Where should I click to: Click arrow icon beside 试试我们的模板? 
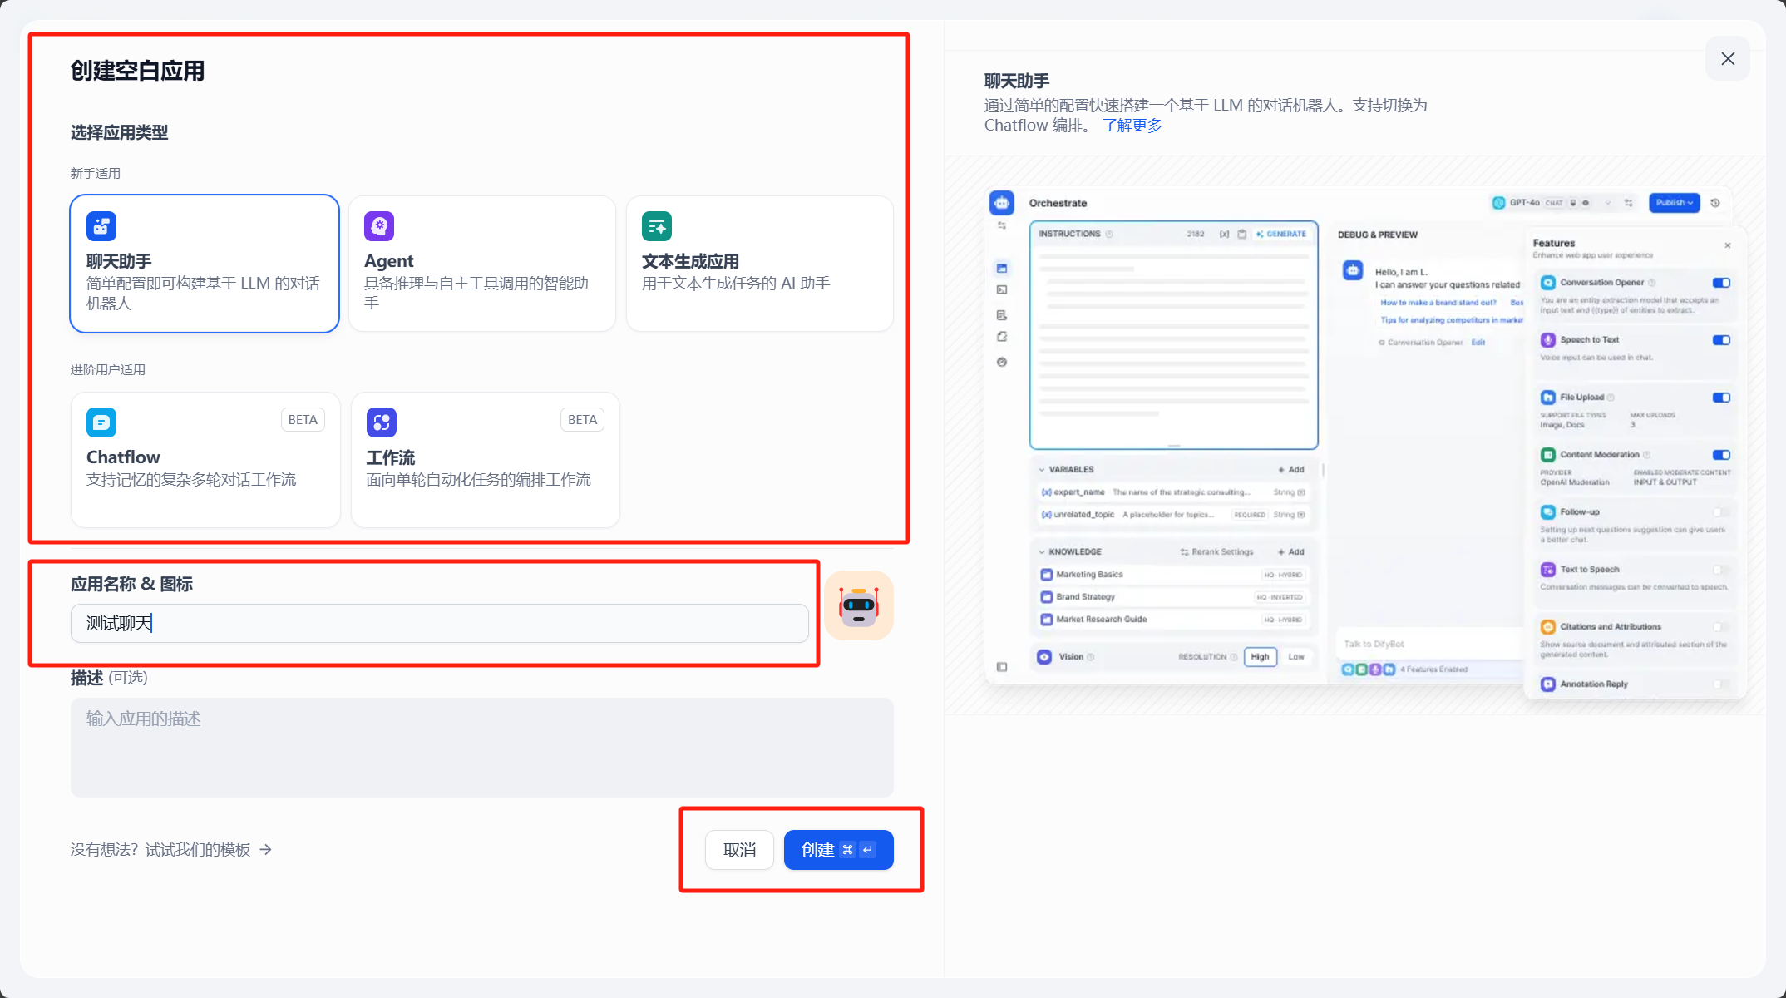266,849
